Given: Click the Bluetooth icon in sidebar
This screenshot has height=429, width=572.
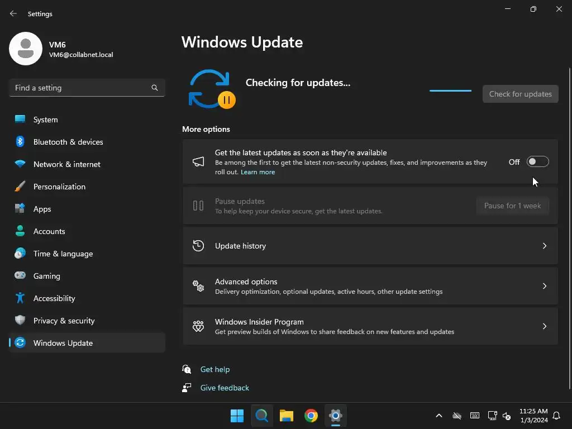Looking at the screenshot, I should tap(20, 141).
